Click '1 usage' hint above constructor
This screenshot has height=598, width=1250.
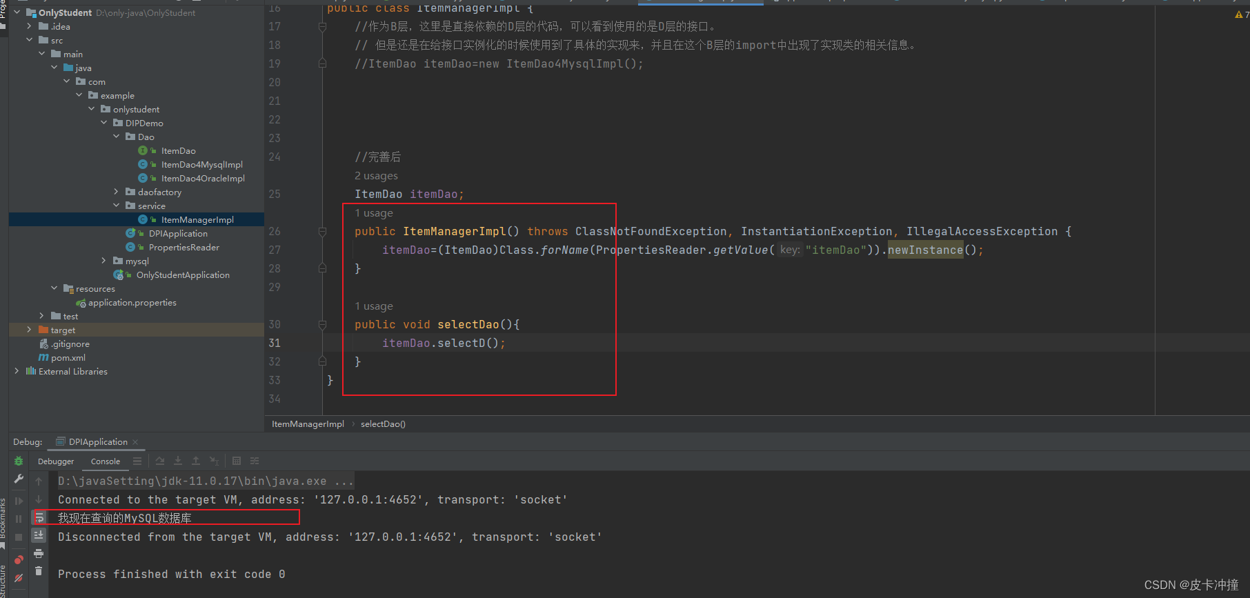pyautogui.click(x=374, y=213)
